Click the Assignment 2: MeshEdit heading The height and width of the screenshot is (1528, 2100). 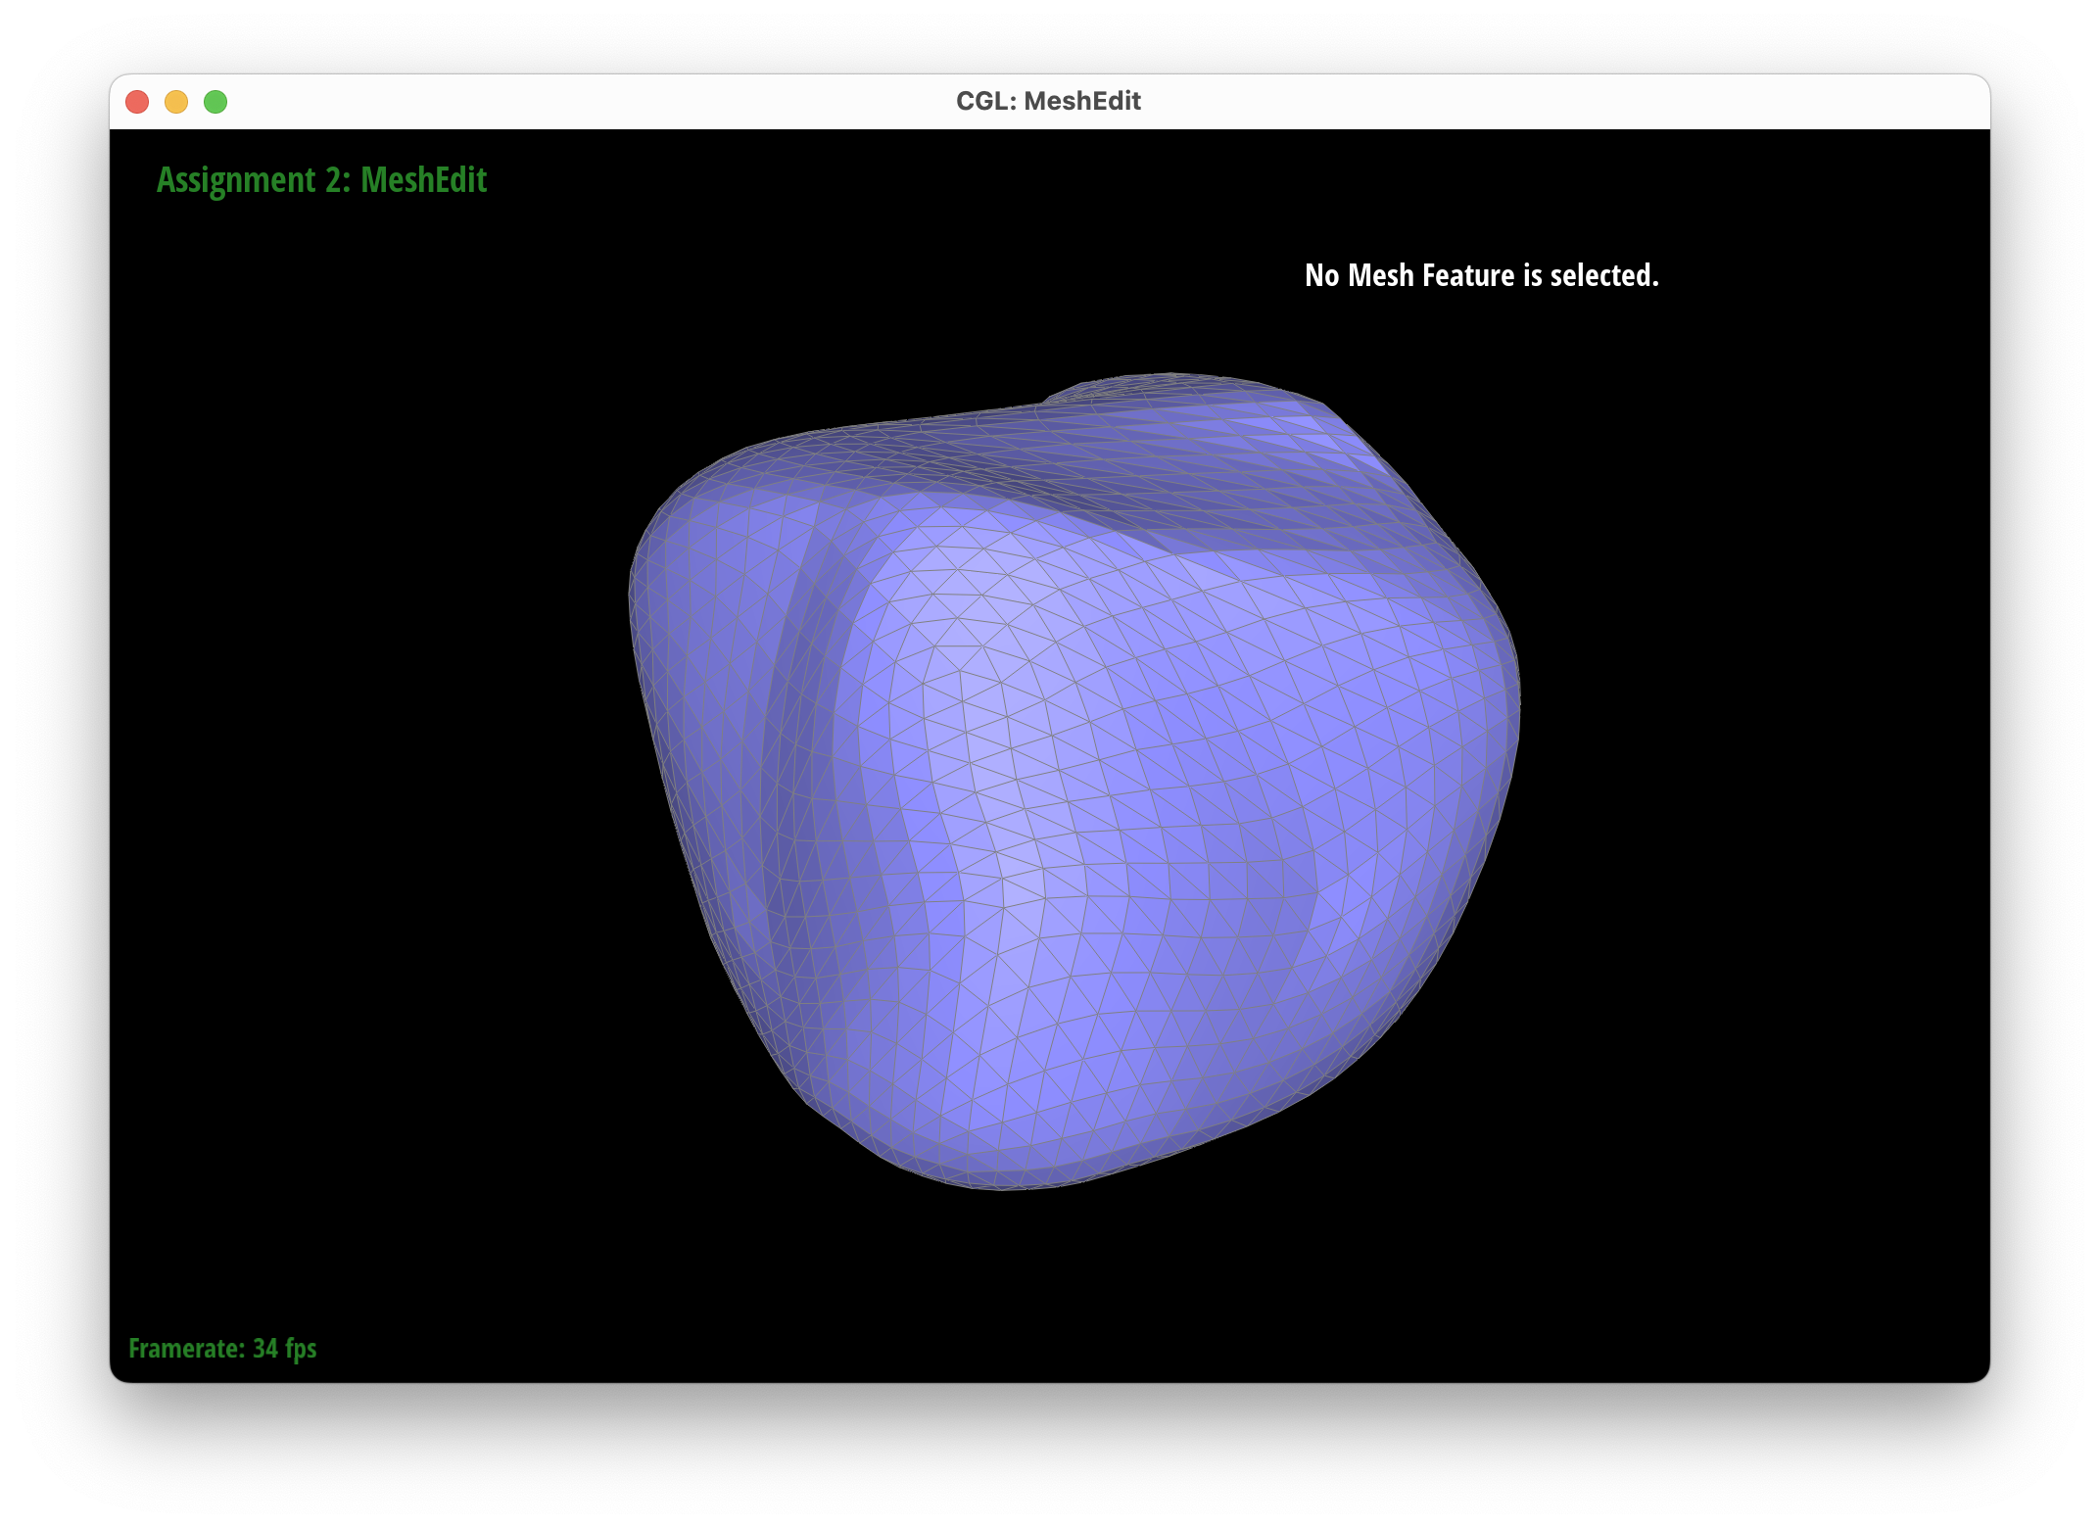pos(323,180)
